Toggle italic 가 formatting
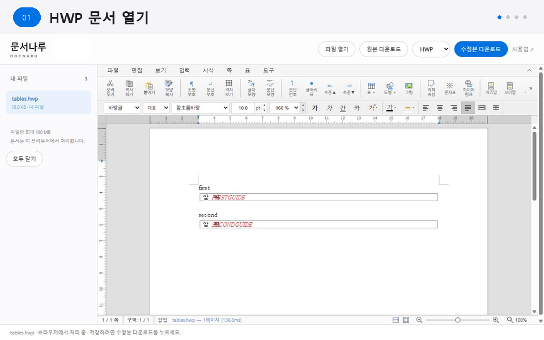The width and height of the screenshot is (544, 340). (x=329, y=108)
